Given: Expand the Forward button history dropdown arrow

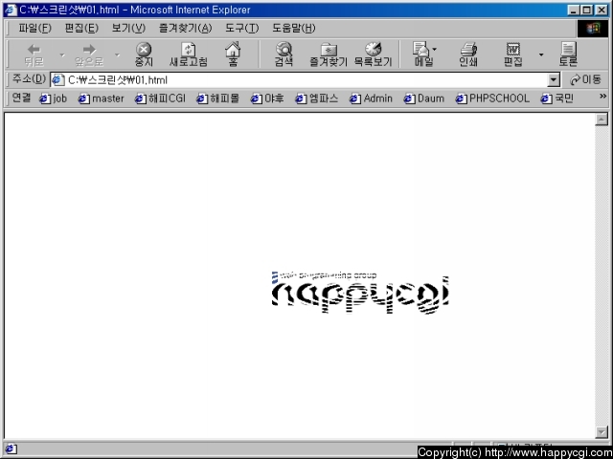Looking at the screenshot, I should (x=117, y=55).
